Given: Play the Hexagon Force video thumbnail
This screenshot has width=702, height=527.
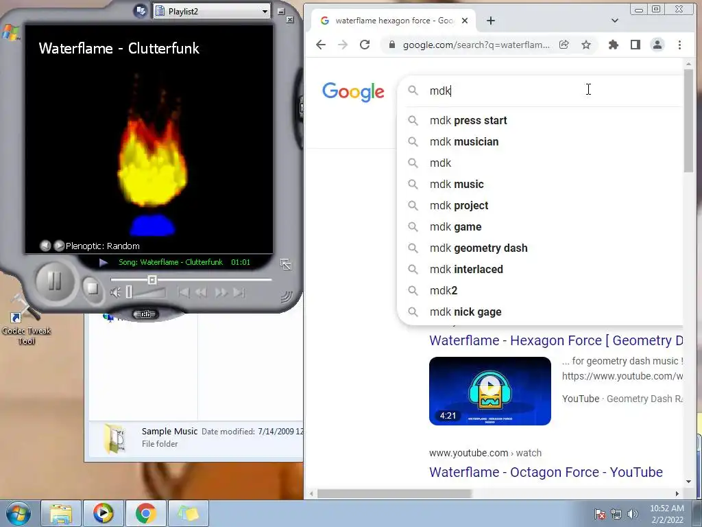Looking at the screenshot, I should pos(489,390).
